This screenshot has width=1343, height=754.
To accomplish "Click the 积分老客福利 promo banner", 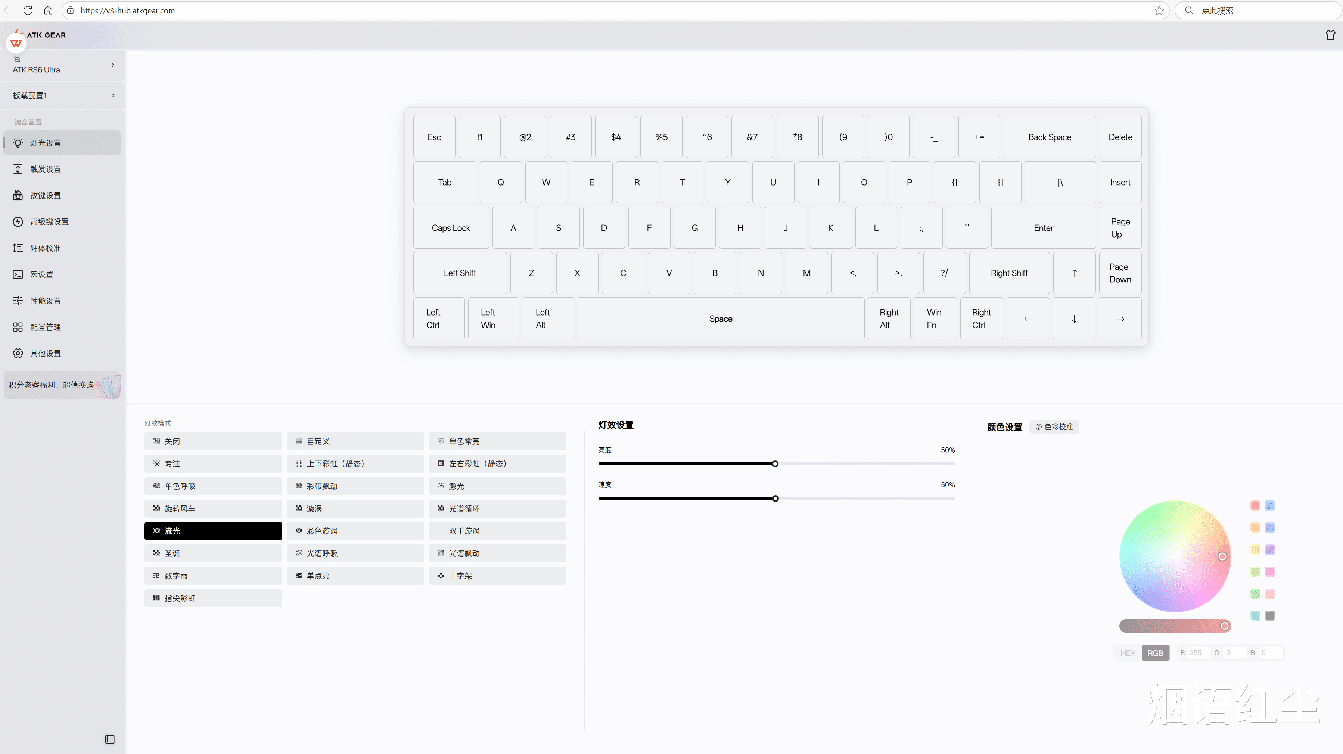I will pos(62,385).
